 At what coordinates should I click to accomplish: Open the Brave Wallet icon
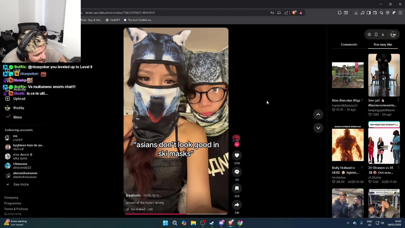(375, 13)
